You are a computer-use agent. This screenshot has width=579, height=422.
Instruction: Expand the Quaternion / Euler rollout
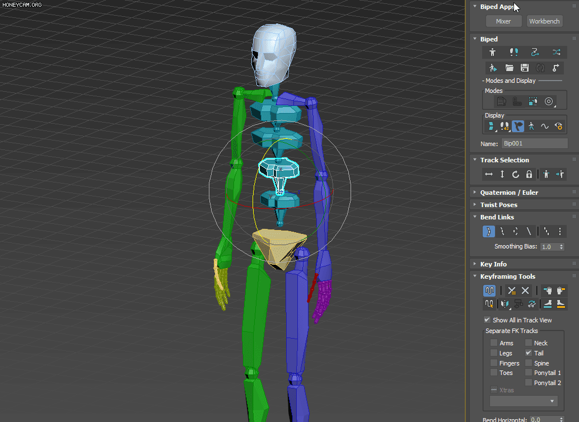(475, 192)
